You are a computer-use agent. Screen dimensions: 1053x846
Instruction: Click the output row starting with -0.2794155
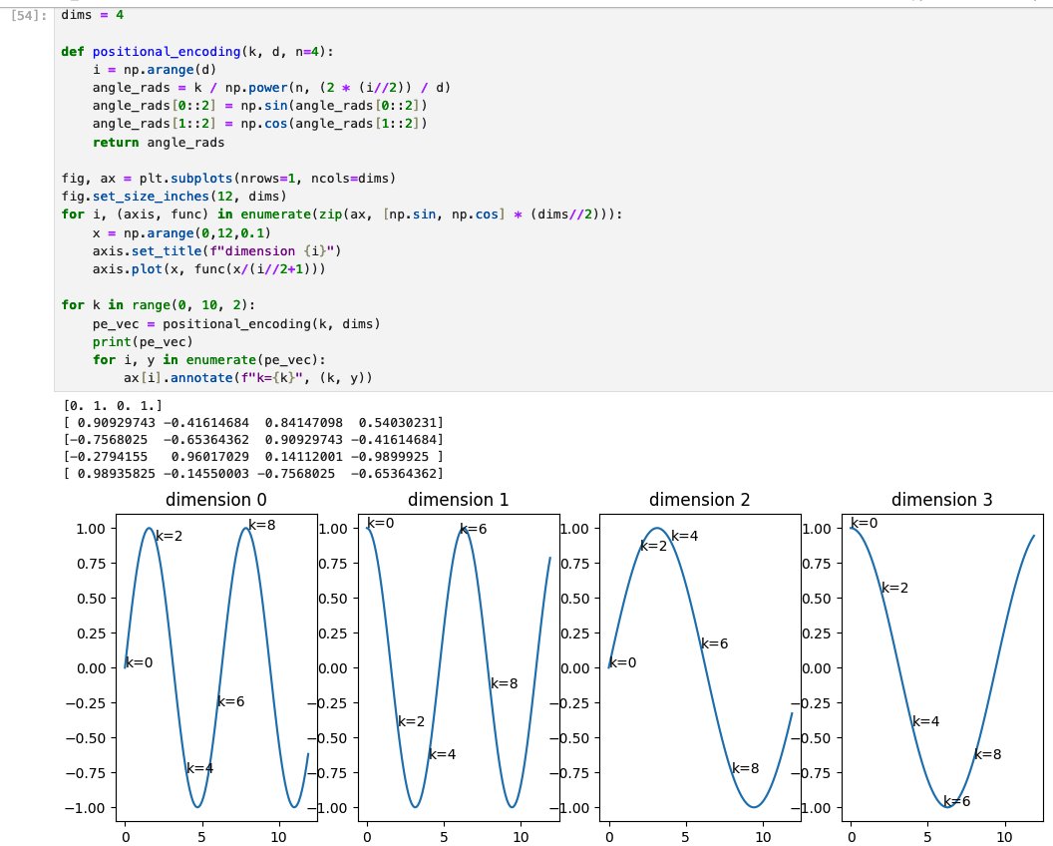tap(253, 456)
